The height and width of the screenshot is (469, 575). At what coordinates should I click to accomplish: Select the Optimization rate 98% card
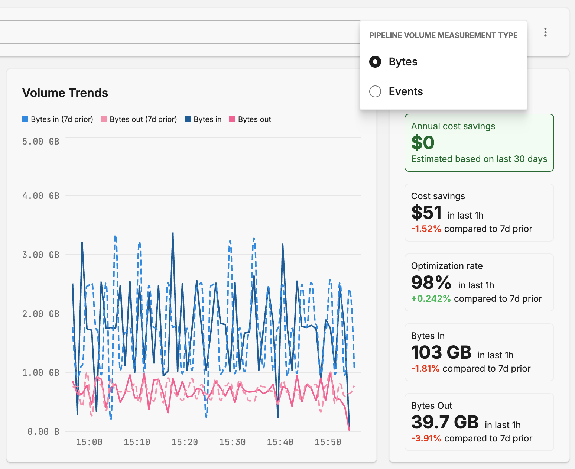479,282
